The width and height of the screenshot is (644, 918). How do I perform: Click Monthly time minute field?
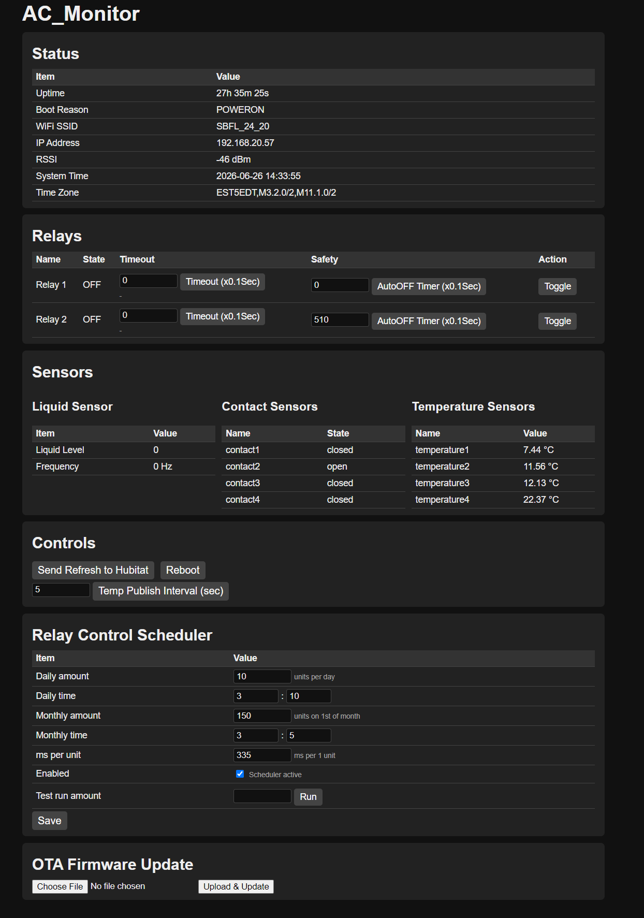click(309, 735)
